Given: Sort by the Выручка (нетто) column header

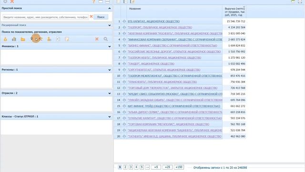Looking at the screenshot, I should 234,11.
